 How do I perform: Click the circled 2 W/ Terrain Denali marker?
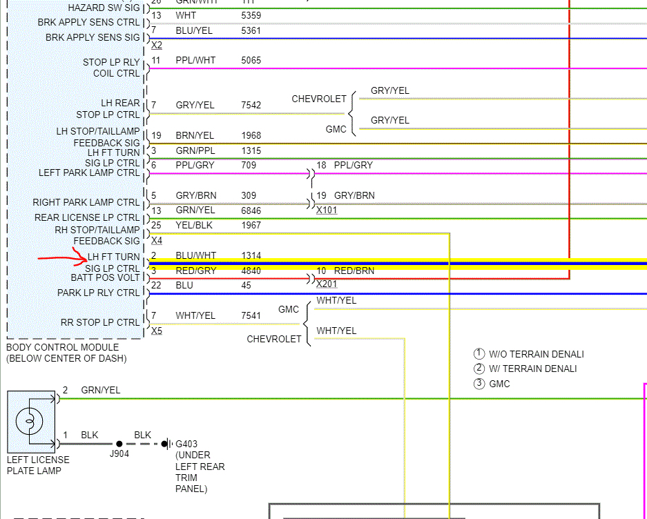pyautogui.click(x=479, y=369)
